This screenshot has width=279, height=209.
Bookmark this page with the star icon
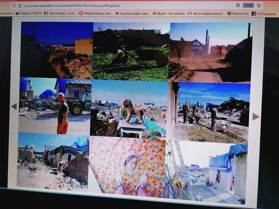259,6
